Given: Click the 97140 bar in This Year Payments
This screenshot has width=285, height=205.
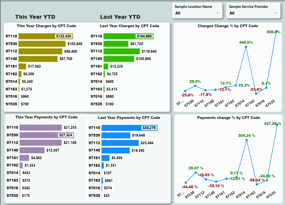Looking at the screenshot, I should [32, 150].
